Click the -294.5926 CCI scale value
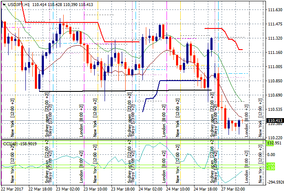The image size is (284, 194). click(x=274, y=182)
